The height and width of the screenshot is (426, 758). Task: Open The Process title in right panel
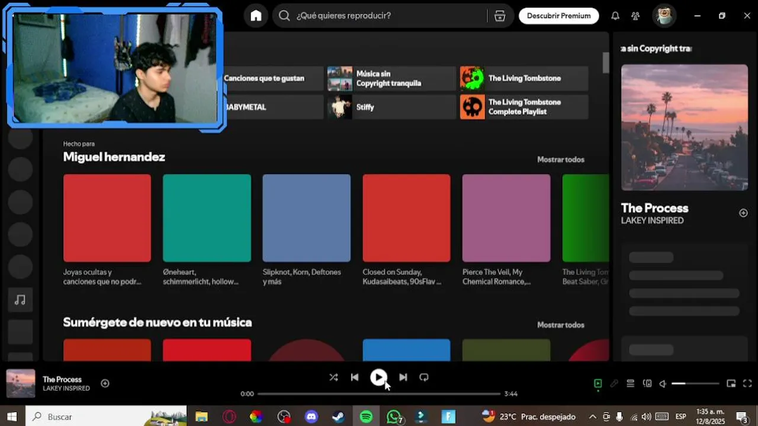click(x=654, y=208)
